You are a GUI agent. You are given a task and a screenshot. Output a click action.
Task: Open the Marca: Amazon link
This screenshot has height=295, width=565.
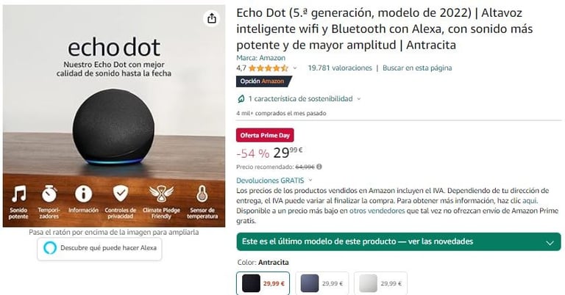click(261, 58)
